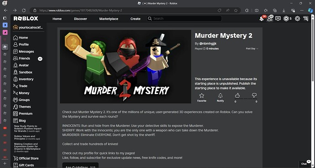Screen dimensions: 315x168
Task: Toggle Notify bell for this experience
Action: click(220, 98)
